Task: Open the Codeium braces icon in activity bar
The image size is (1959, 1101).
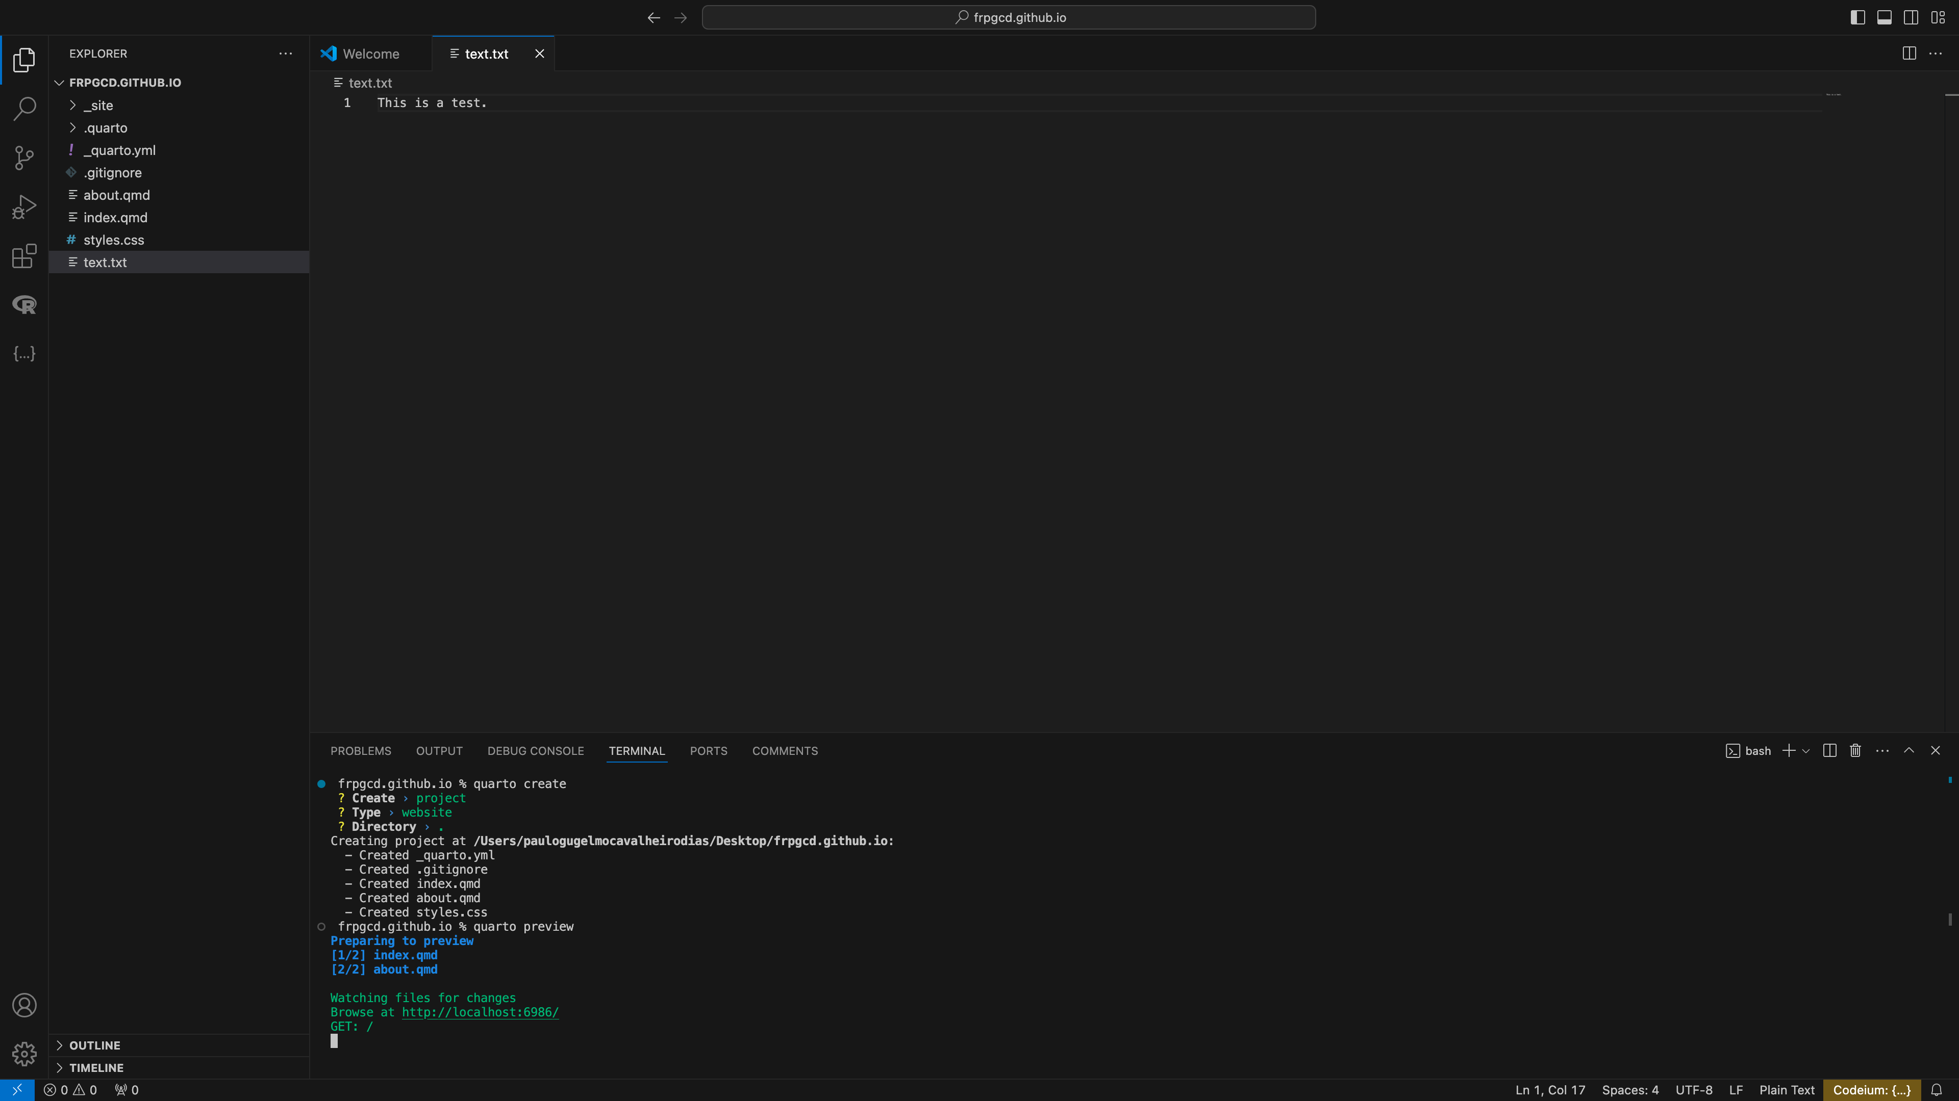Action: coord(24,353)
